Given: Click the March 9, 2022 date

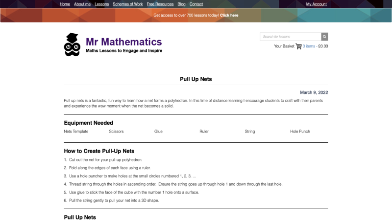Looking at the screenshot, I should pyautogui.click(x=314, y=92).
